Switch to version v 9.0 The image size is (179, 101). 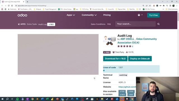pyautogui.click(x=131, y=95)
